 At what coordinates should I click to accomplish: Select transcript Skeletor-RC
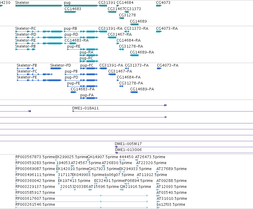tap(26, 29)
